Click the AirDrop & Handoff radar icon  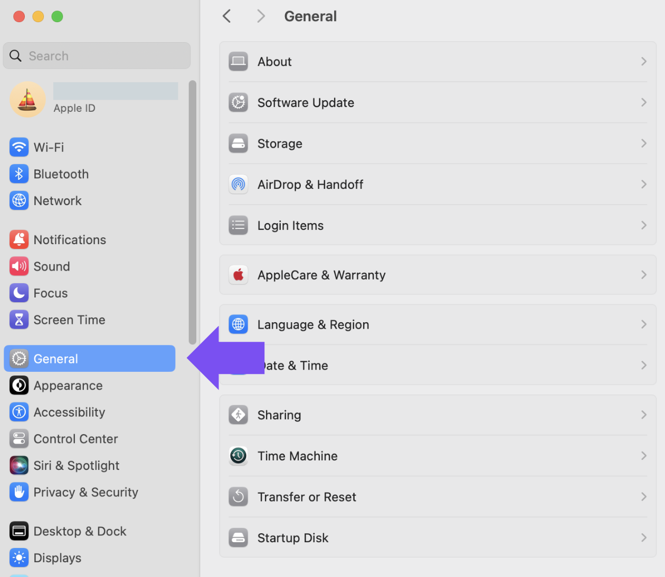coord(239,185)
